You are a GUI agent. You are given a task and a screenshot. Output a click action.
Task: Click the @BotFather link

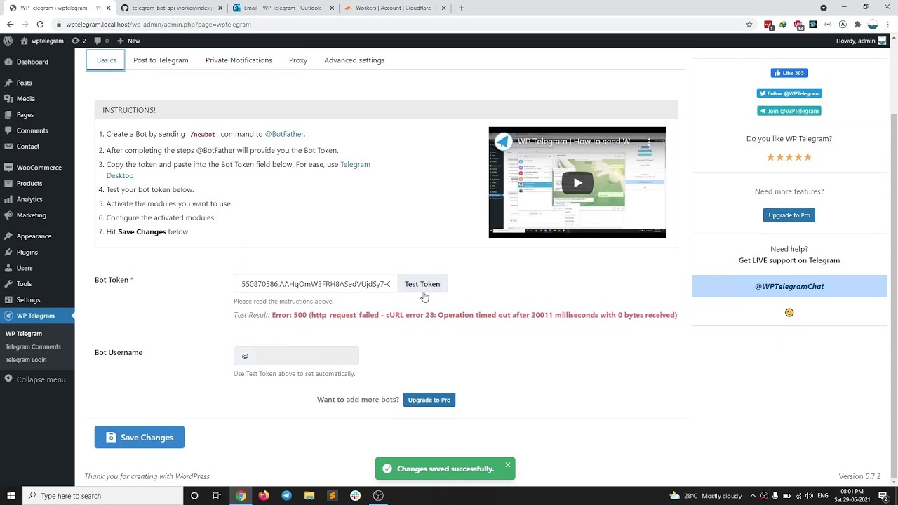click(x=284, y=134)
